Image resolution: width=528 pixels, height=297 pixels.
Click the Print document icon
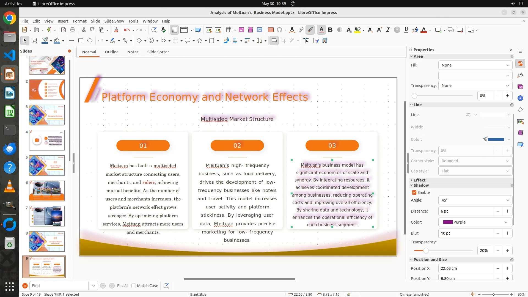tap(73, 30)
